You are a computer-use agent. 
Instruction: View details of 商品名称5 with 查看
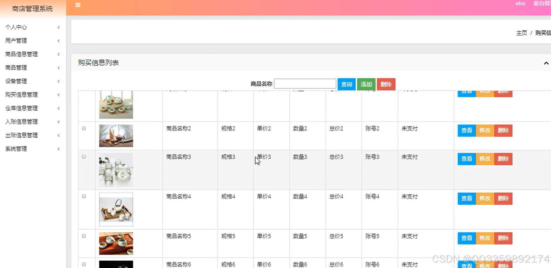tap(467, 238)
